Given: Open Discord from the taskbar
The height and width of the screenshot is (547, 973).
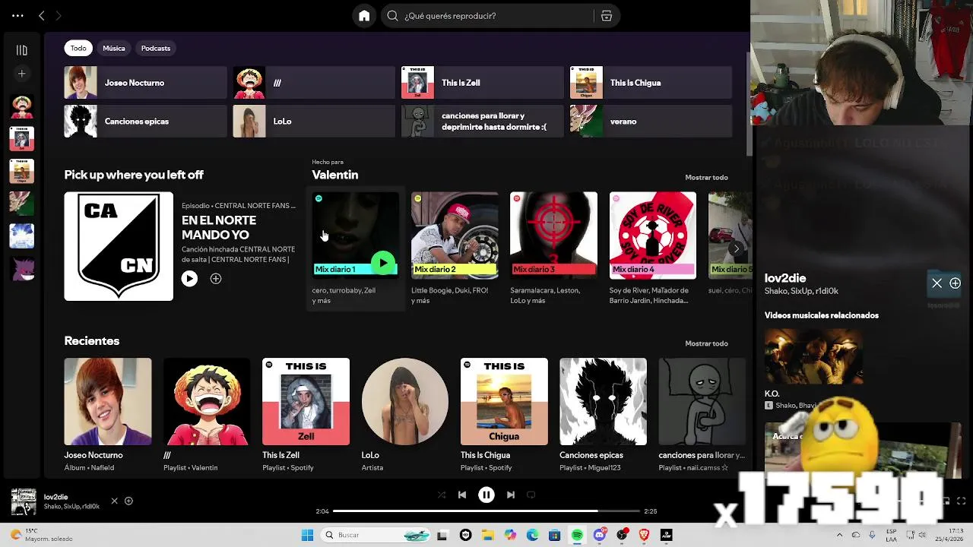Looking at the screenshot, I should [x=600, y=535].
